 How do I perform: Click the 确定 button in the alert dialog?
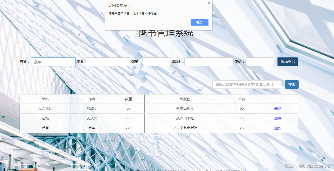199,22
